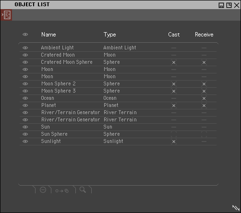Enable Cast for Sun Sphere
The height and width of the screenshot is (213, 241).
pyautogui.click(x=174, y=134)
